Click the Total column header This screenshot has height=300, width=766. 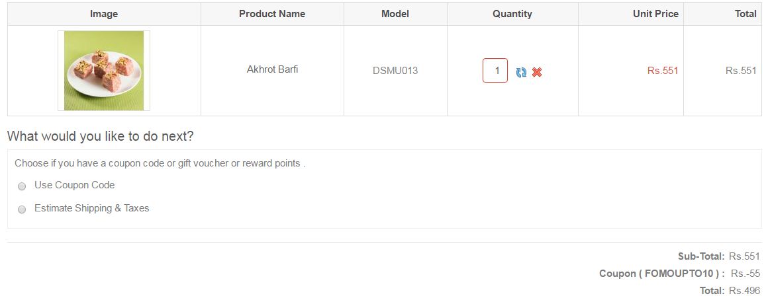point(745,14)
